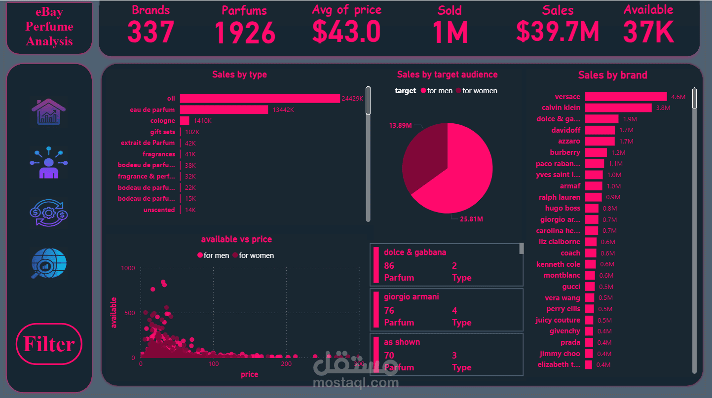712x398 pixels.
Task: Click the 'fragrance & perf...' type label
Action: click(x=146, y=177)
